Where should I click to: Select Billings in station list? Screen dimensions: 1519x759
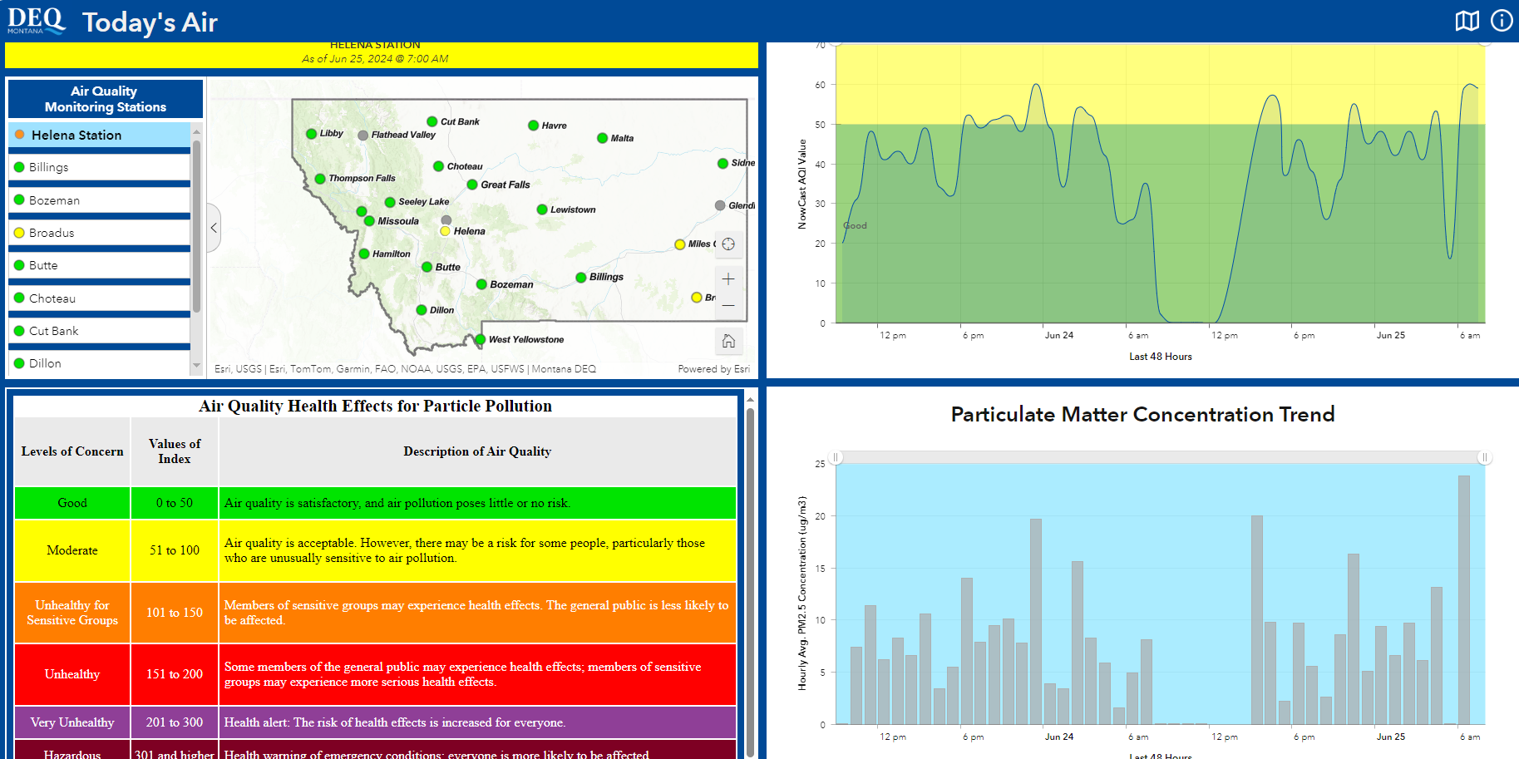tap(49, 167)
